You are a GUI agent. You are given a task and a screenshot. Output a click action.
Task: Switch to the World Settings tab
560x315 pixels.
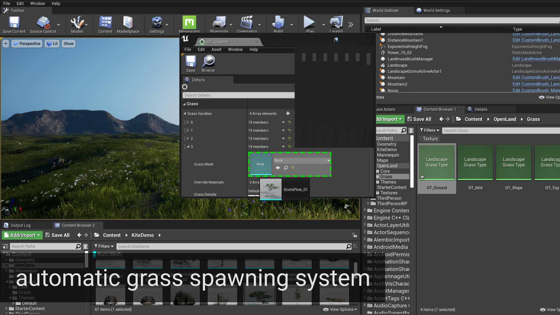[436, 10]
